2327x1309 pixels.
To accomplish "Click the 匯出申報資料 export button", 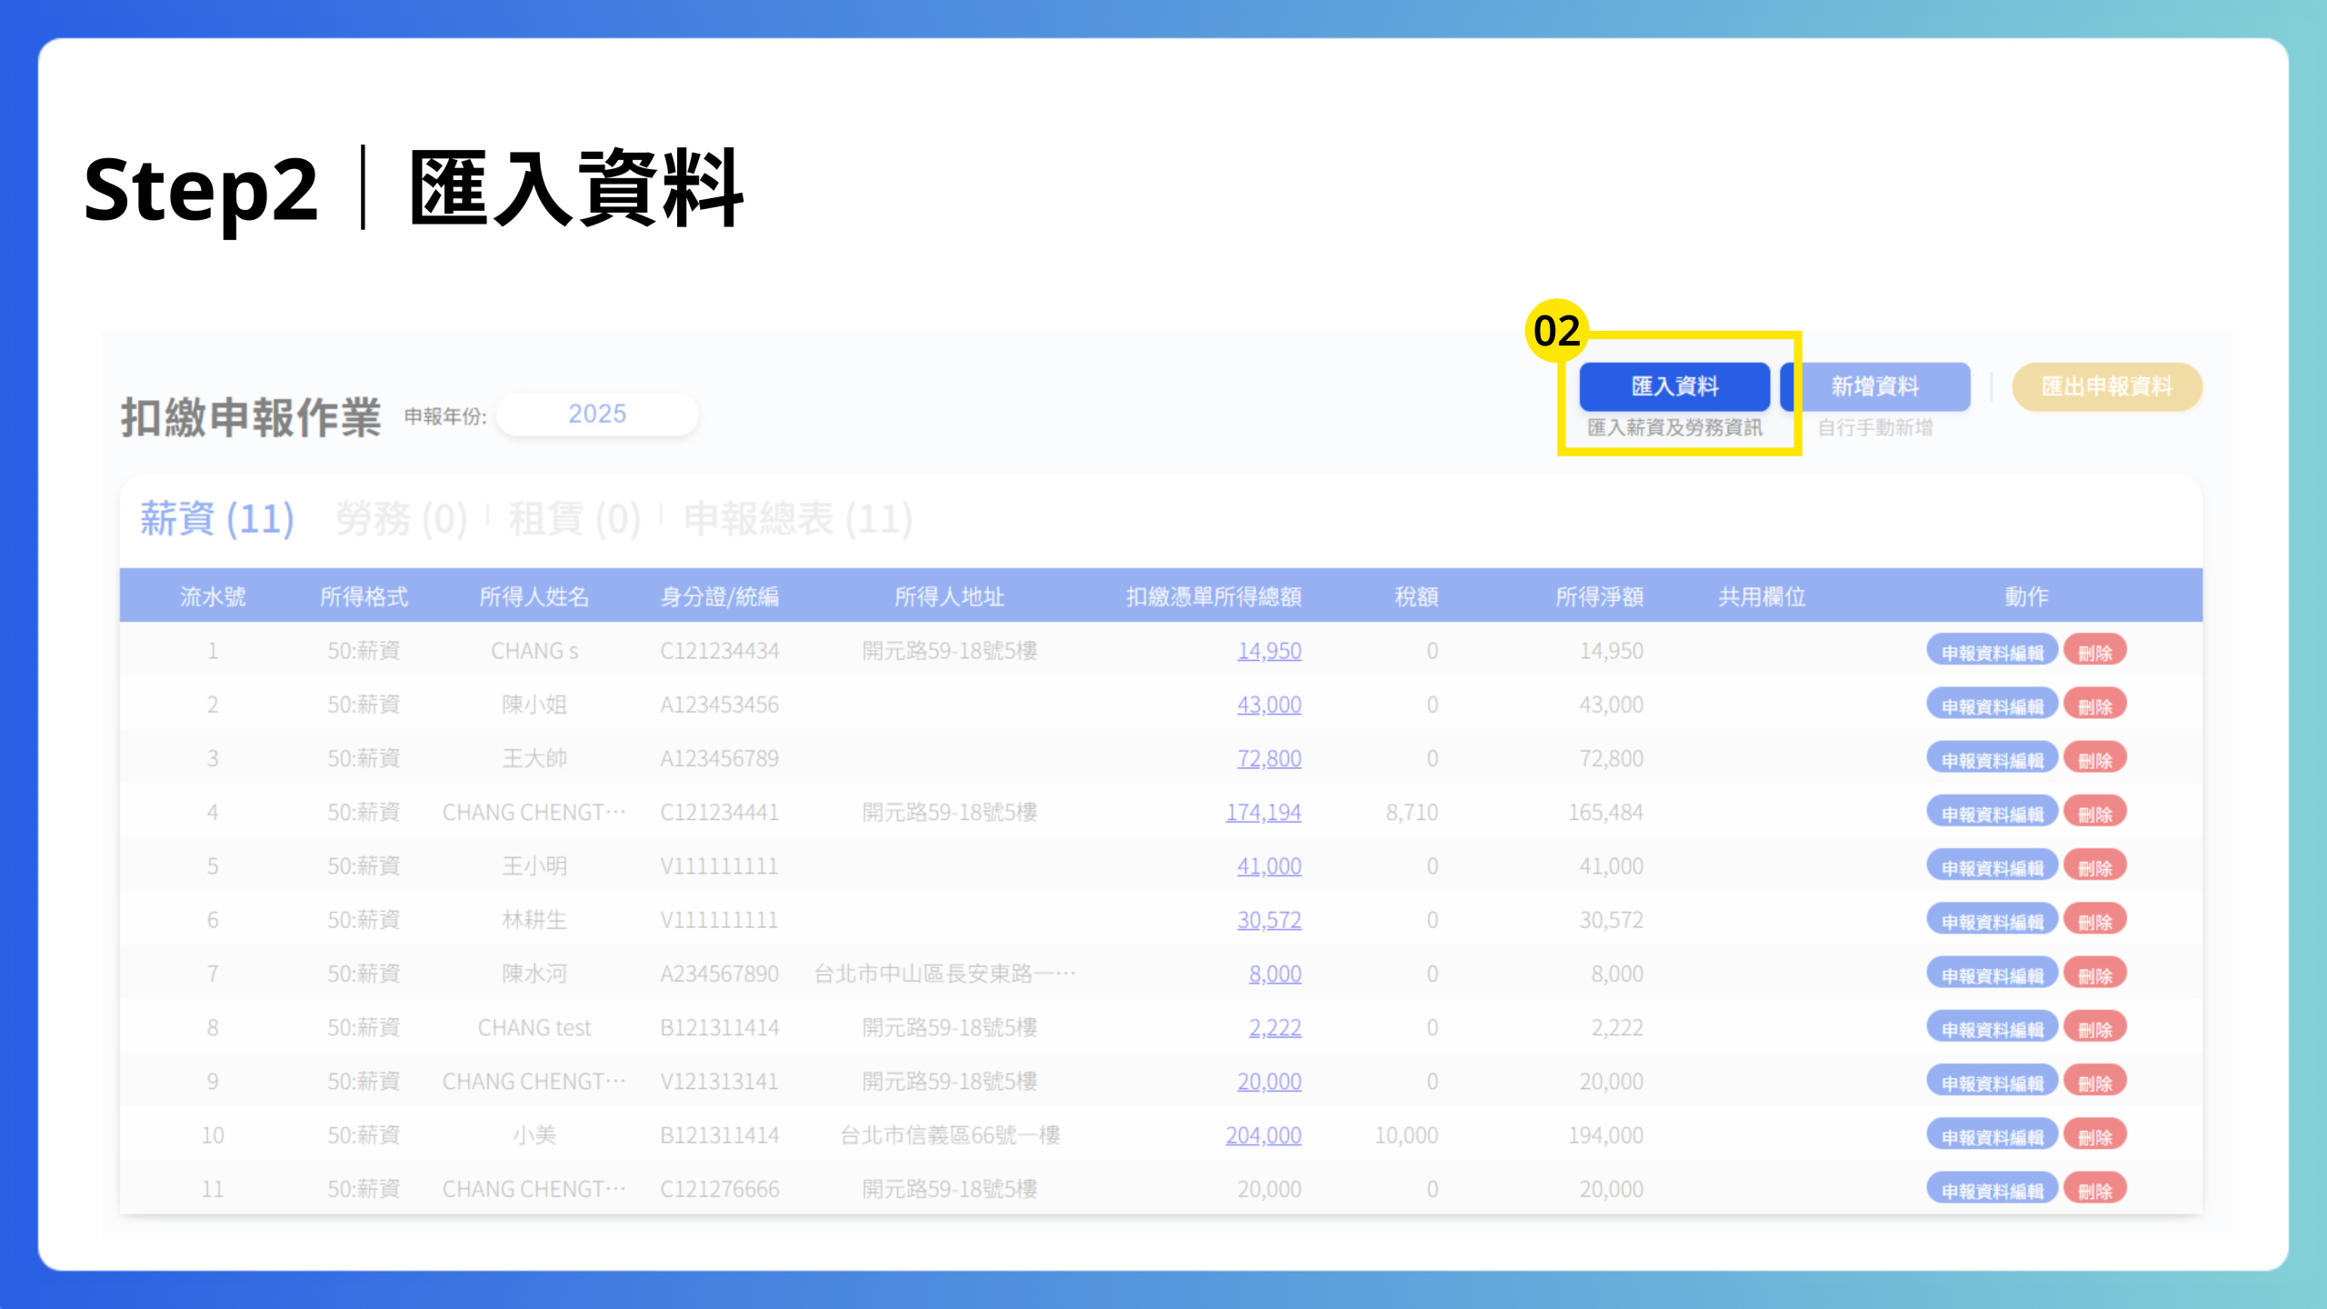I will tap(2106, 386).
